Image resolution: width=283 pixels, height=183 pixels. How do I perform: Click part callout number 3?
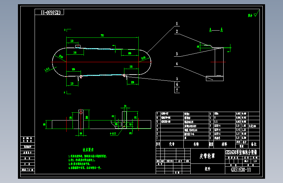pos(177,54)
